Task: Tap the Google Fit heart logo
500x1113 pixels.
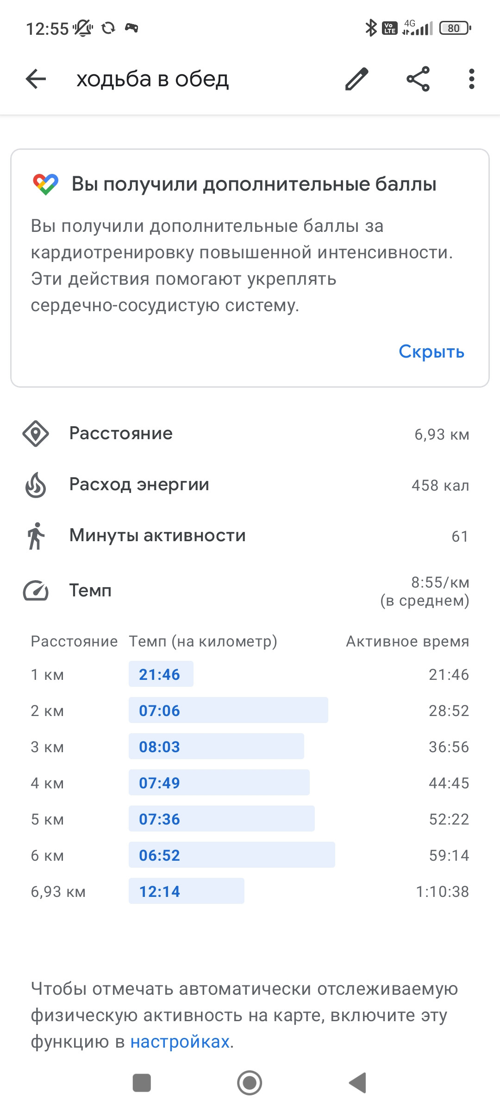Action: [x=45, y=185]
